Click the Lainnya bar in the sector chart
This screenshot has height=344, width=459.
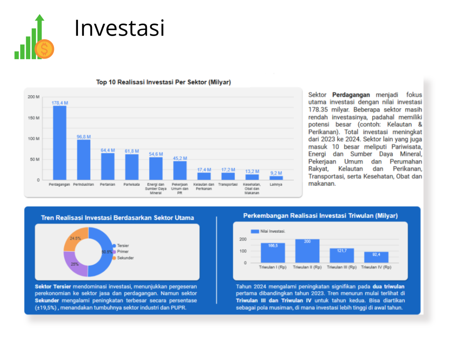point(277,178)
